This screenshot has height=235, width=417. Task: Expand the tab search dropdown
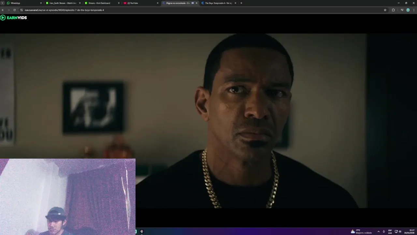[2, 3]
